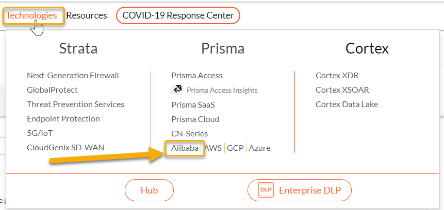The image size is (444, 210).
Task: Open the Azure link
Action: [x=259, y=148]
